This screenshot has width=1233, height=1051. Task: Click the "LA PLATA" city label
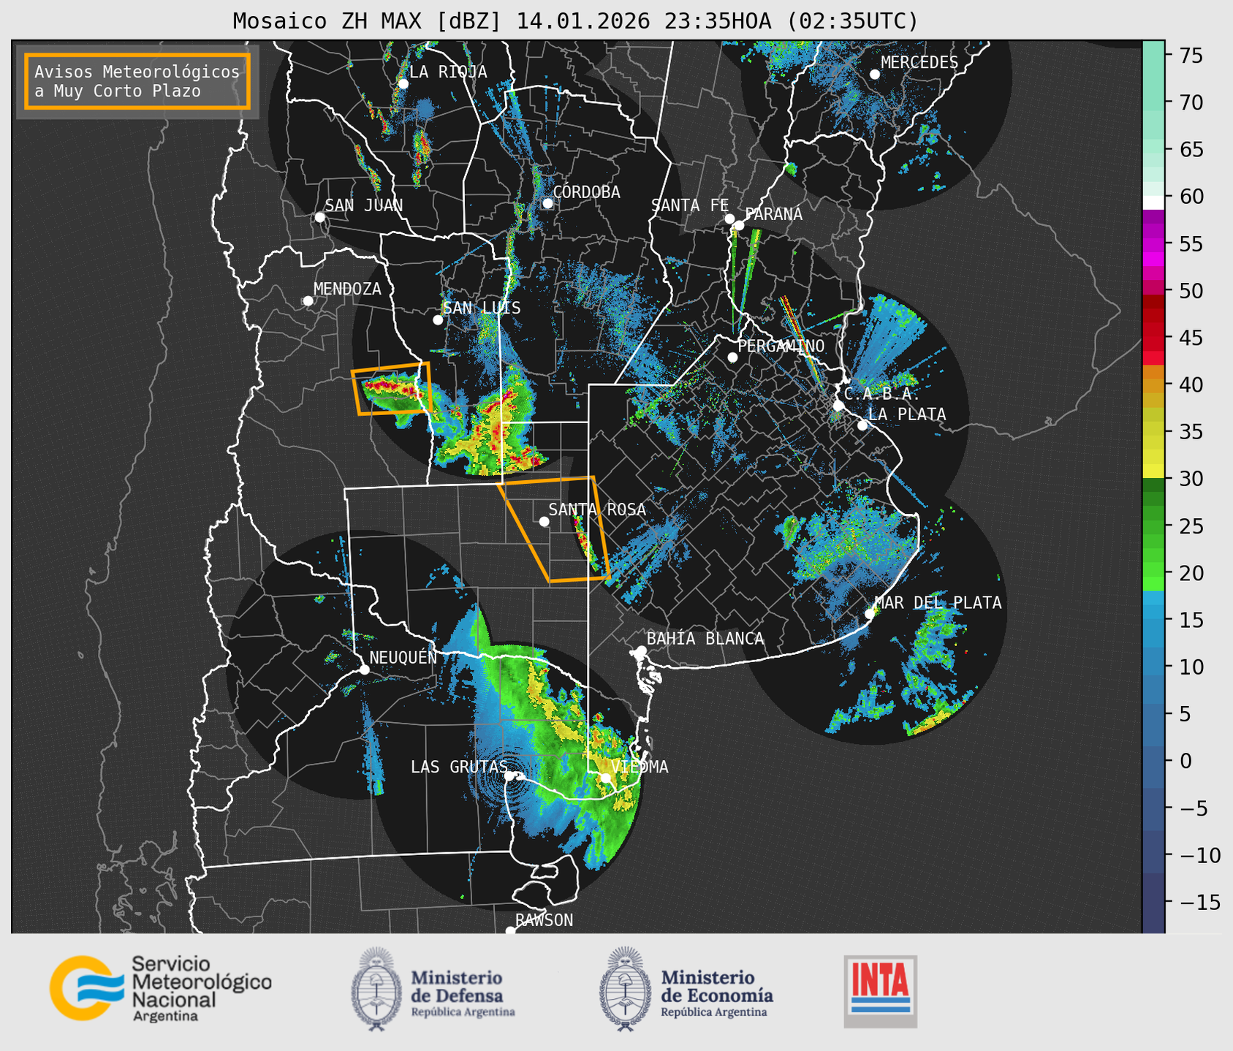click(907, 414)
